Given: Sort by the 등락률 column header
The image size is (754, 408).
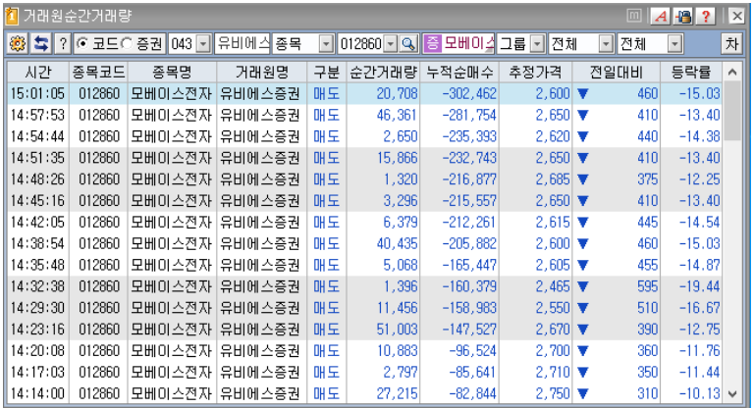Looking at the screenshot, I should pos(691,72).
